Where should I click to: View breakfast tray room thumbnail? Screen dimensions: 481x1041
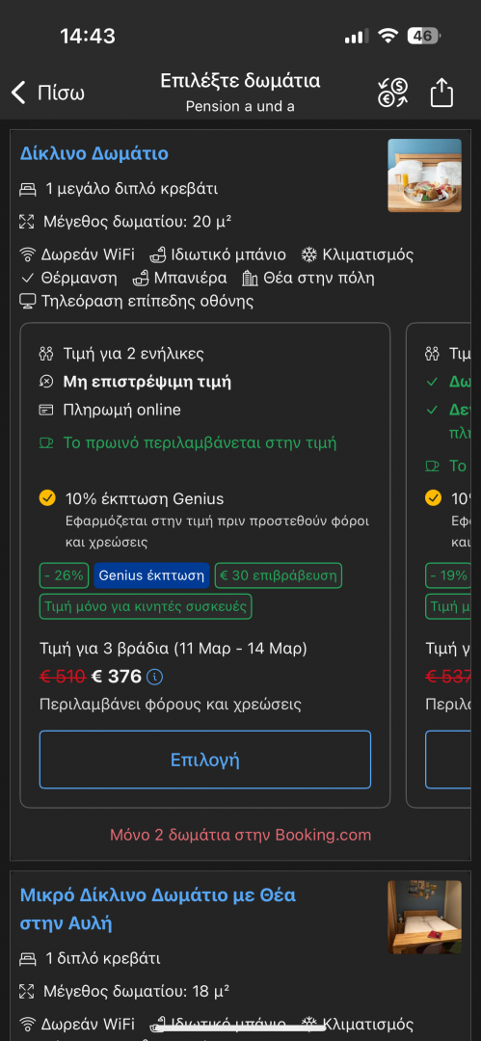424,175
